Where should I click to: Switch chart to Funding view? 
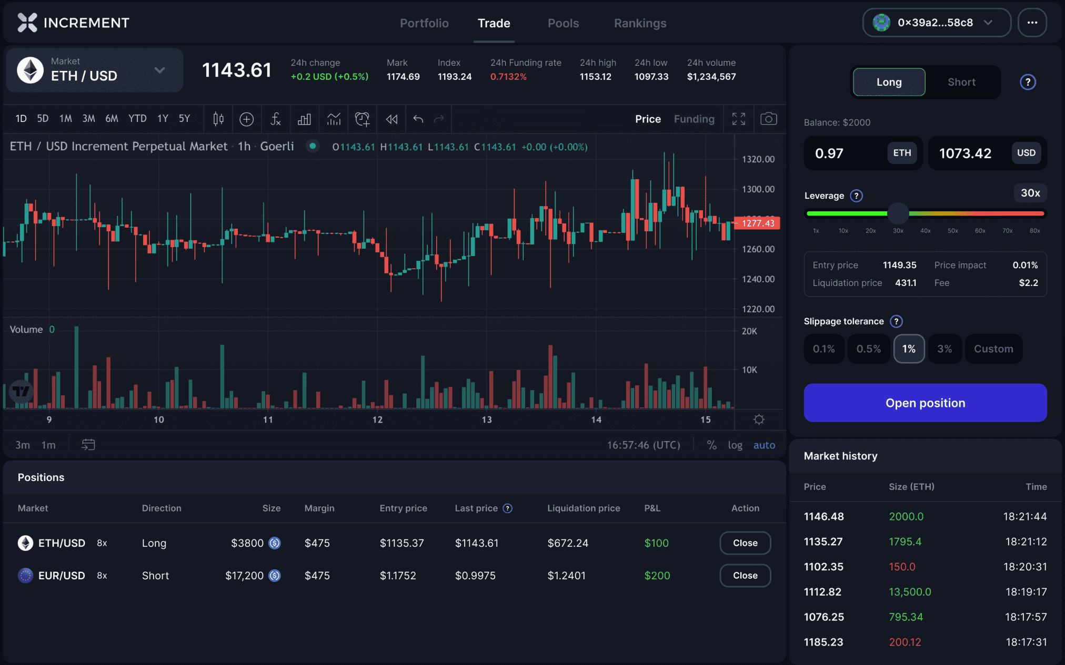[694, 119]
